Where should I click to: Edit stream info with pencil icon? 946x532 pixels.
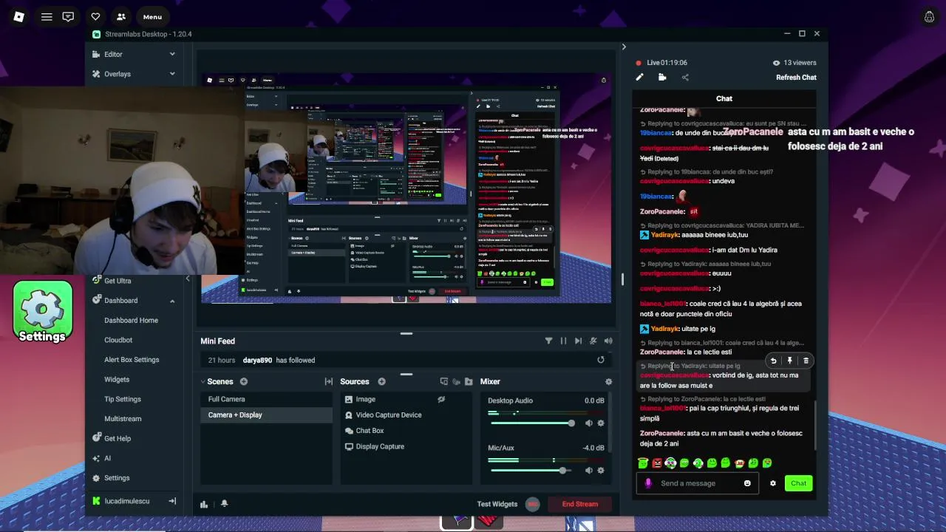[639, 77]
